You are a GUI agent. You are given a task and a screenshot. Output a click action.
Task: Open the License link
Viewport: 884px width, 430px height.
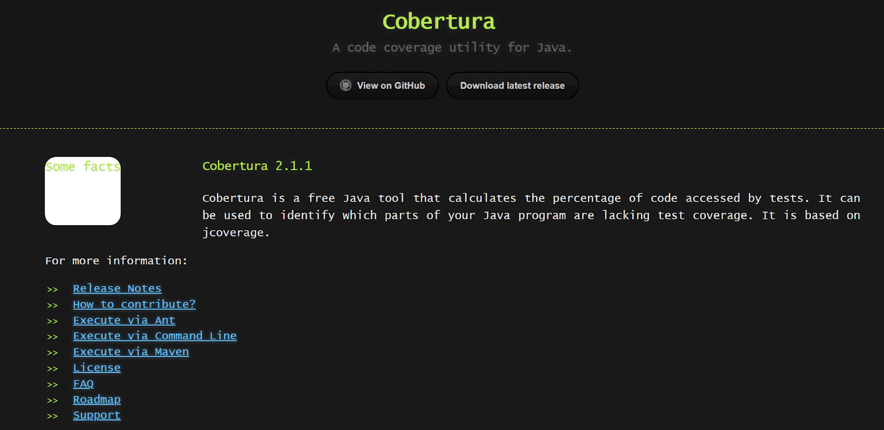[x=97, y=368]
